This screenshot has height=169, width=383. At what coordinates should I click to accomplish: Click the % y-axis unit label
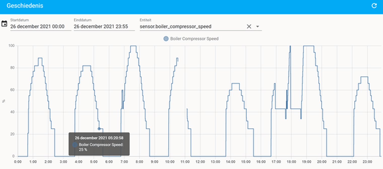point(4,101)
